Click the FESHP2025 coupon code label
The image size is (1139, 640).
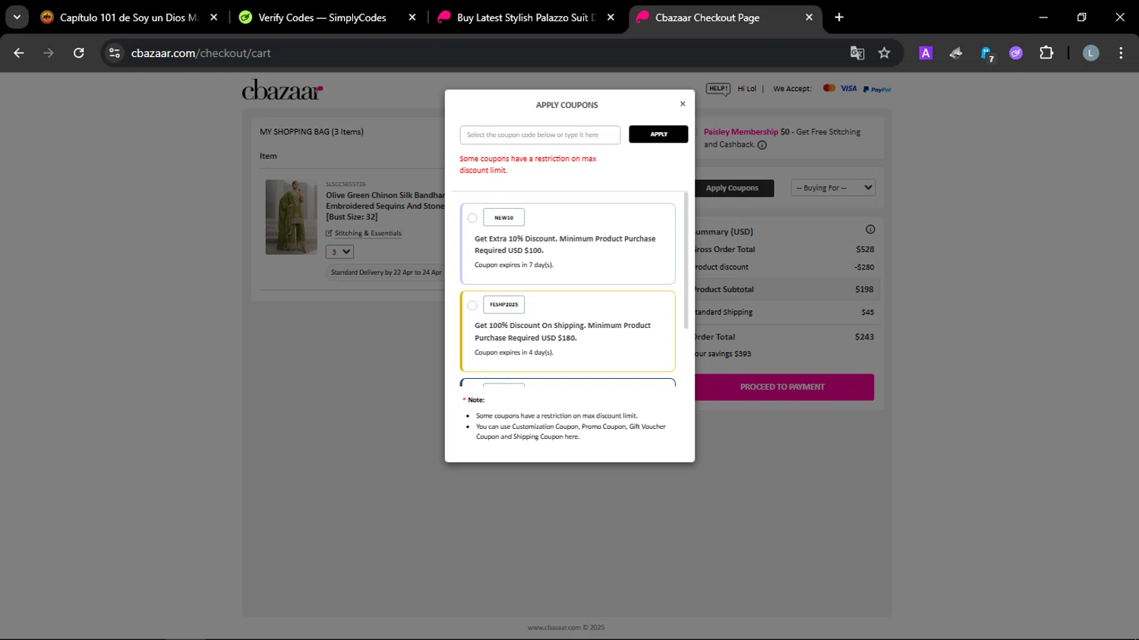(x=504, y=304)
